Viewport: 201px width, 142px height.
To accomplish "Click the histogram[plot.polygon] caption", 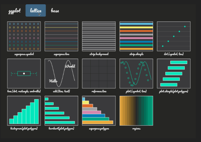I will (x=24, y=128).
